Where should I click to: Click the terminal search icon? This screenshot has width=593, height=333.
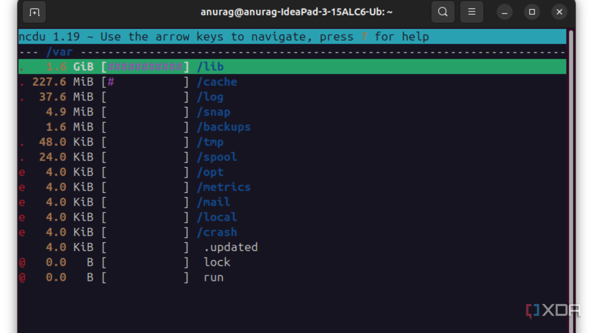coord(443,12)
